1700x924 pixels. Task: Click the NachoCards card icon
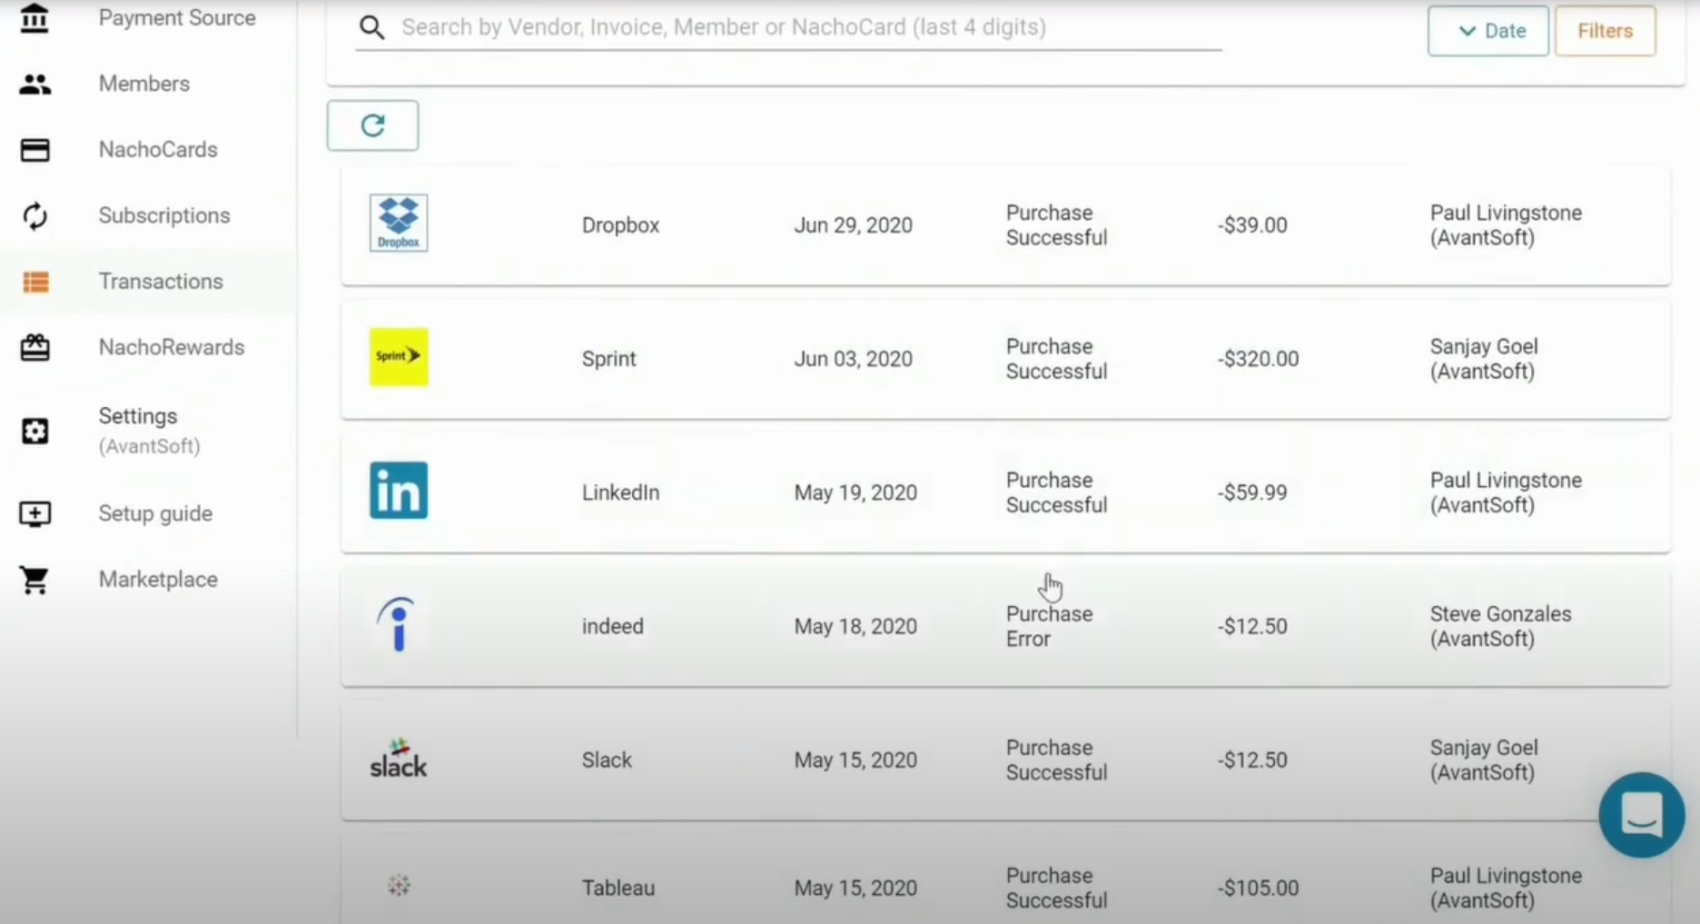coord(35,150)
